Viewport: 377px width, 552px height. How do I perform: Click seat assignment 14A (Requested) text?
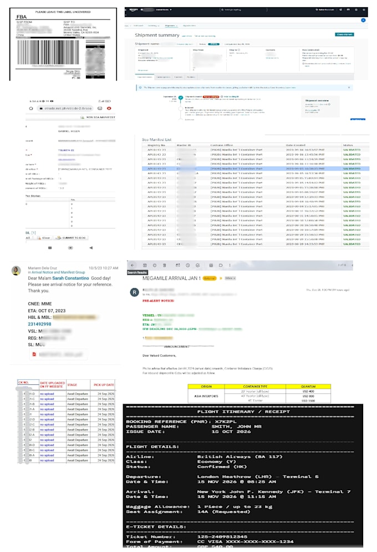point(223,511)
